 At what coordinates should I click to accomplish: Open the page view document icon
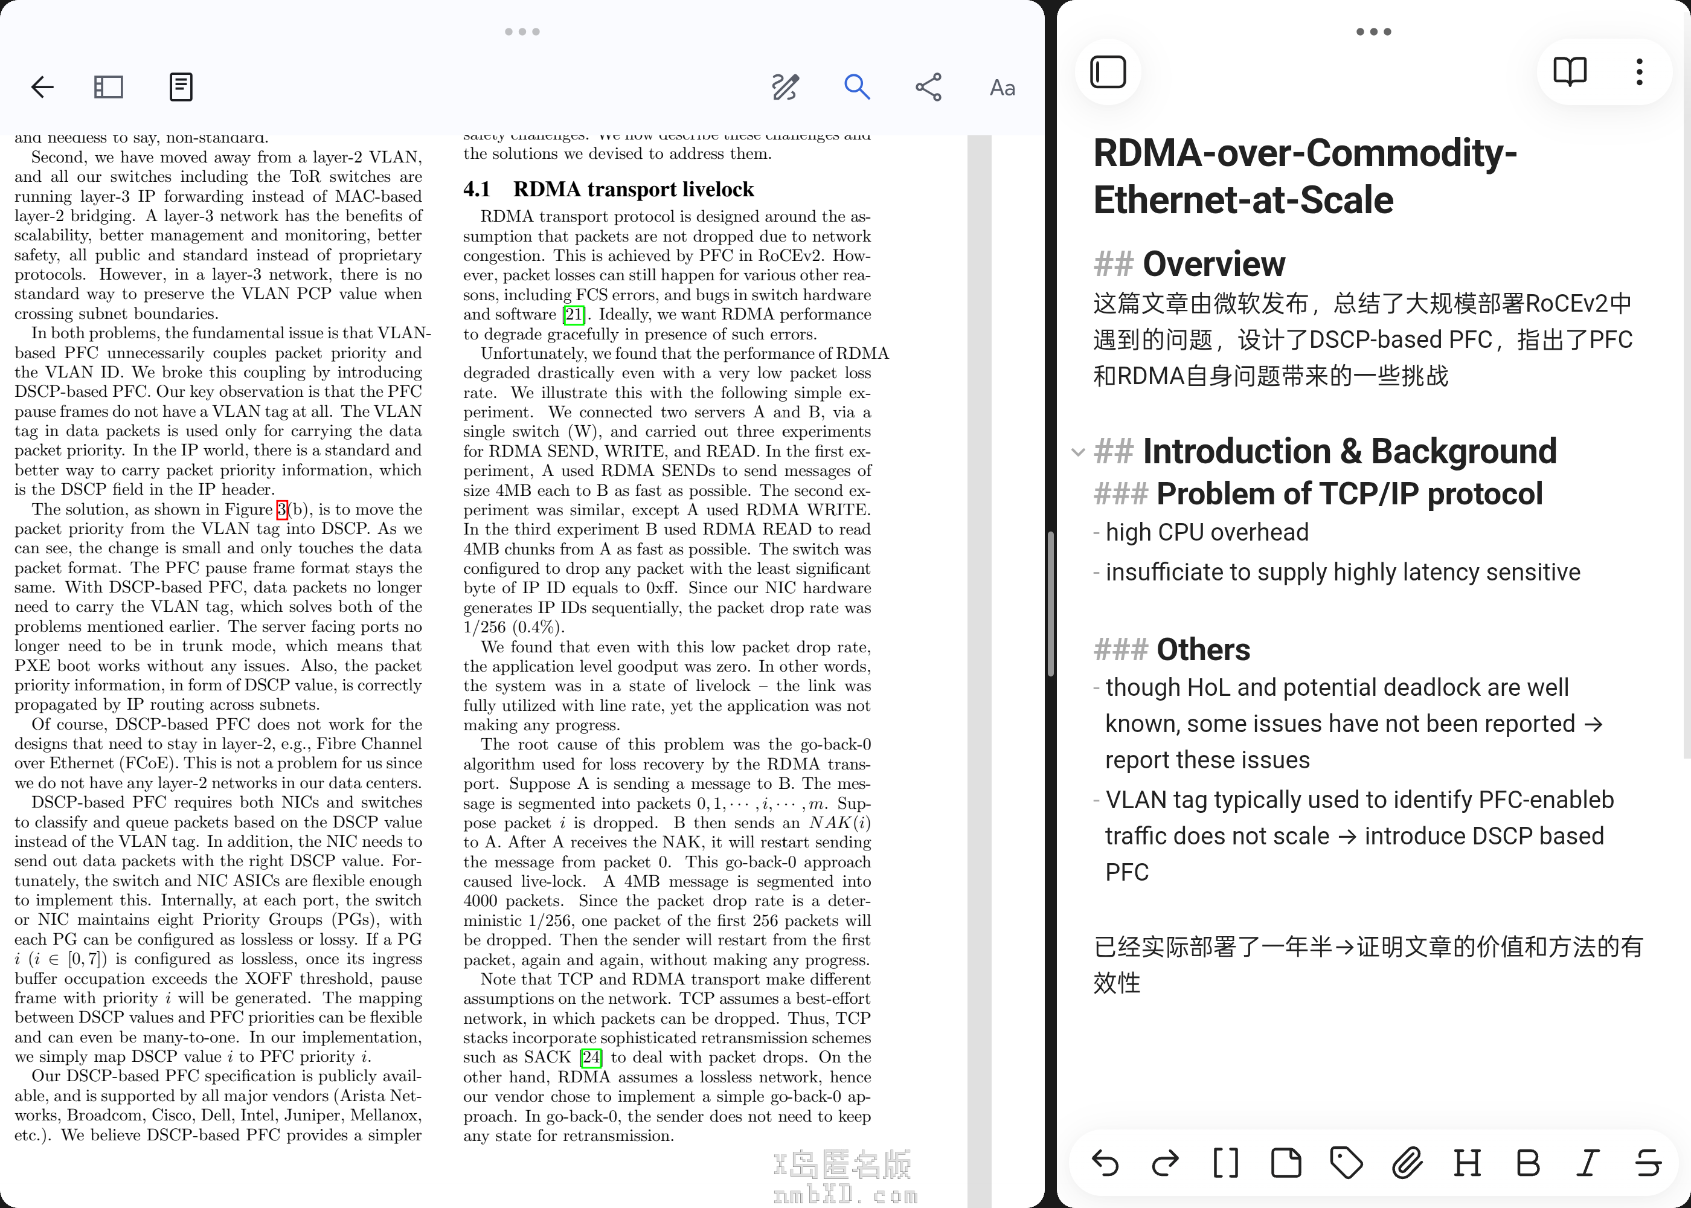pyautogui.click(x=181, y=87)
